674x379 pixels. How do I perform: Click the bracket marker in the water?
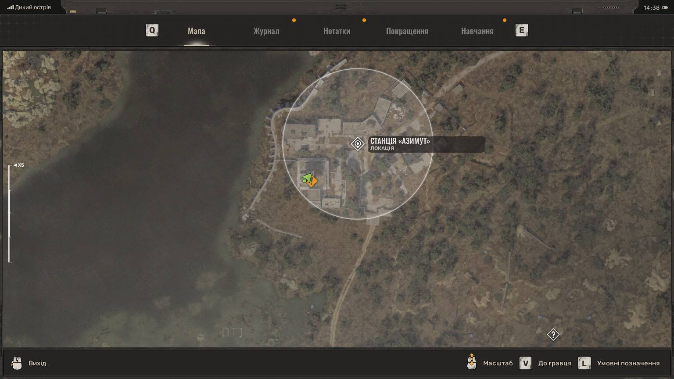coord(232,332)
